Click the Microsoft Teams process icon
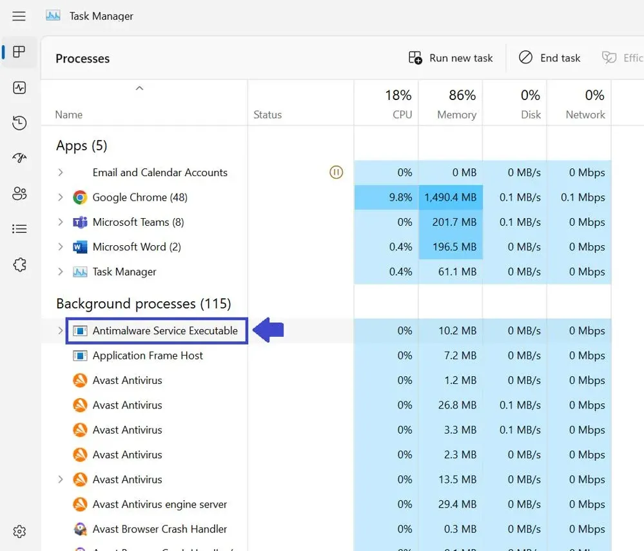The height and width of the screenshot is (551, 644). [80, 222]
